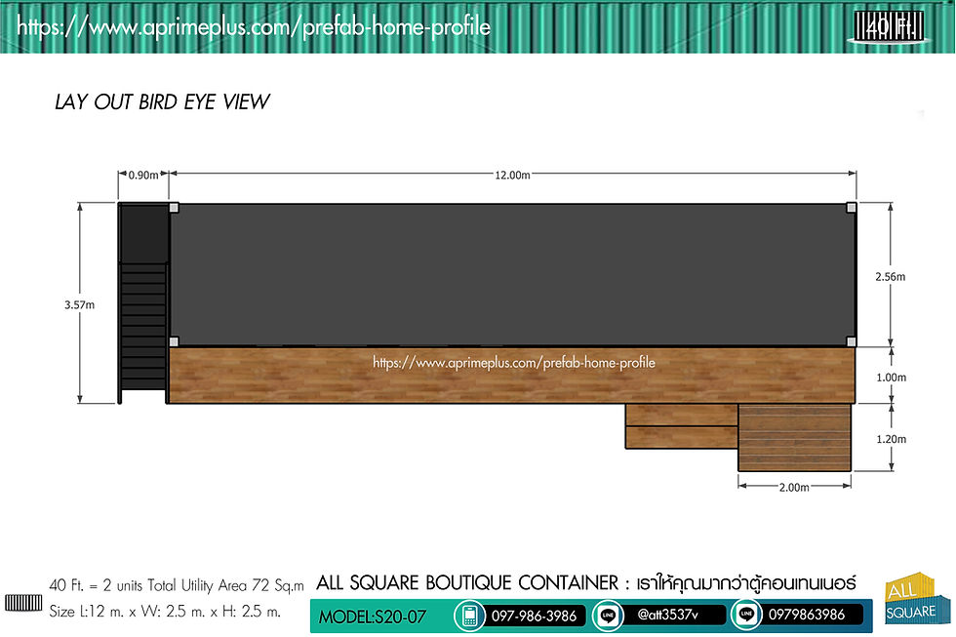Click the 0.90m dimension label
This screenshot has height=637, width=956.
pos(143,175)
